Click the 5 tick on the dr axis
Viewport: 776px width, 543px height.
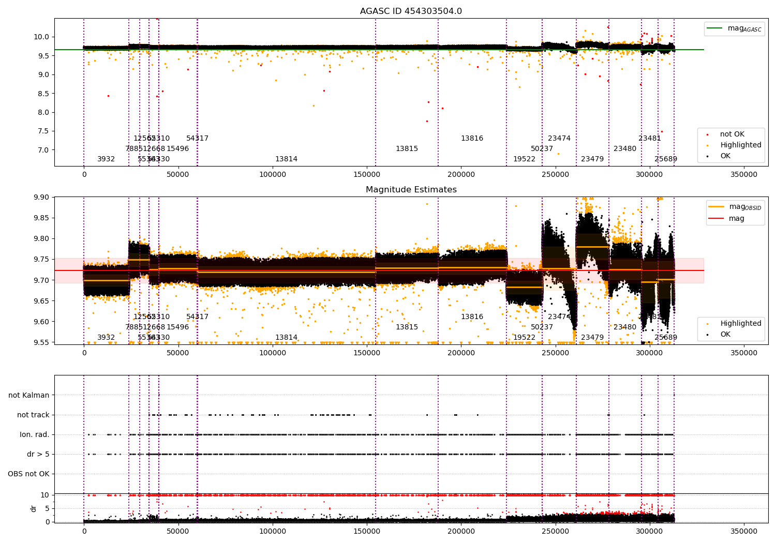tap(47, 508)
